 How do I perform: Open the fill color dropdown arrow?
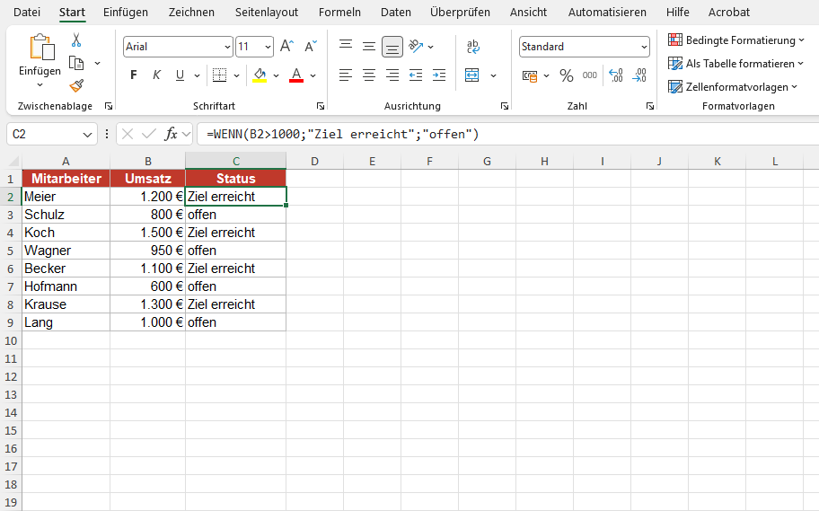coord(276,75)
